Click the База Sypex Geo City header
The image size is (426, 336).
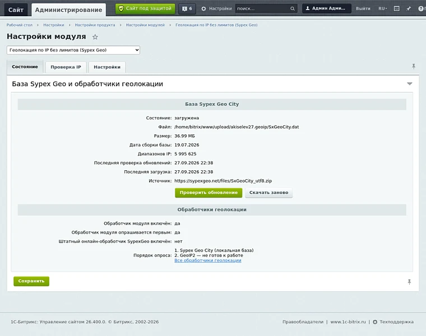pyautogui.click(x=212, y=104)
